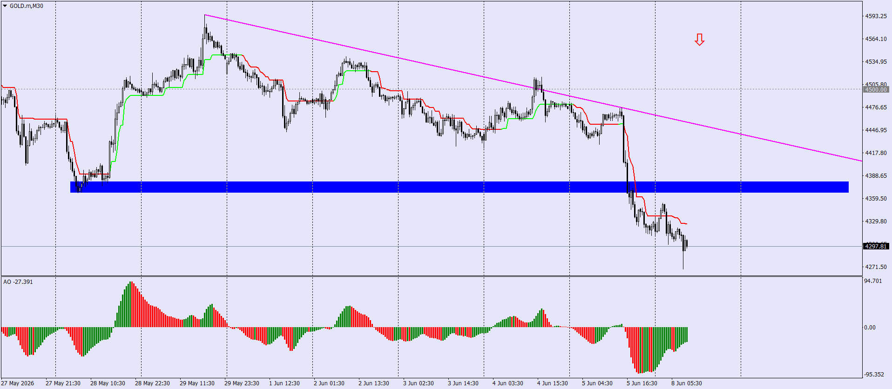Click the 28 May 22:30 time label
This screenshot has height=389, width=892.
(152, 383)
